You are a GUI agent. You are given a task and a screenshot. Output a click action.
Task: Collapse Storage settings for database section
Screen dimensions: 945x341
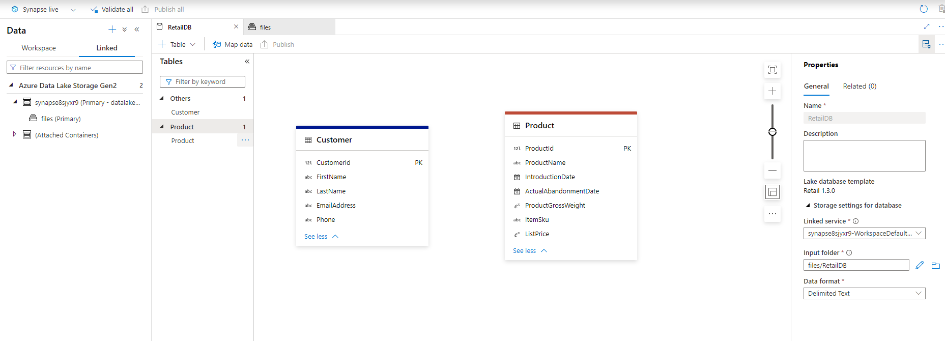(x=808, y=205)
